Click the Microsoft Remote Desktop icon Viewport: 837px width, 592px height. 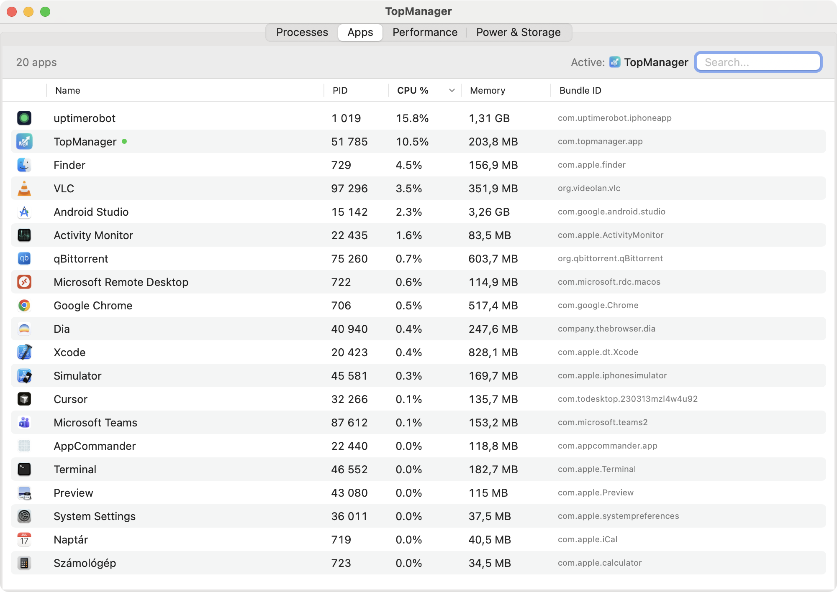(x=24, y=282)
